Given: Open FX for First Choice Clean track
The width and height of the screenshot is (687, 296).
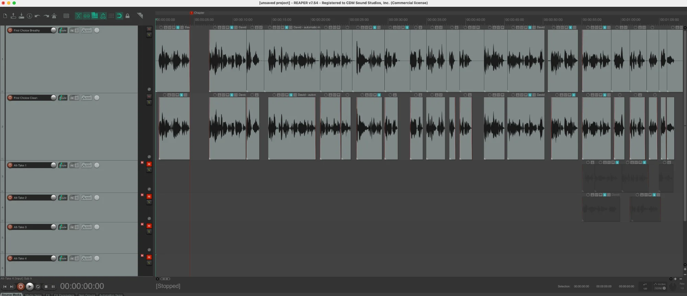Looking at the screenshot, I should [x=72, y=98].
